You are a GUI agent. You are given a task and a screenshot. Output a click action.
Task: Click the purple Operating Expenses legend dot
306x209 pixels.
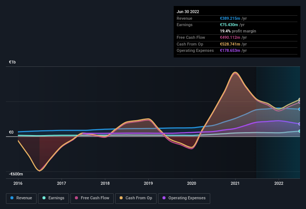(164, 198)
